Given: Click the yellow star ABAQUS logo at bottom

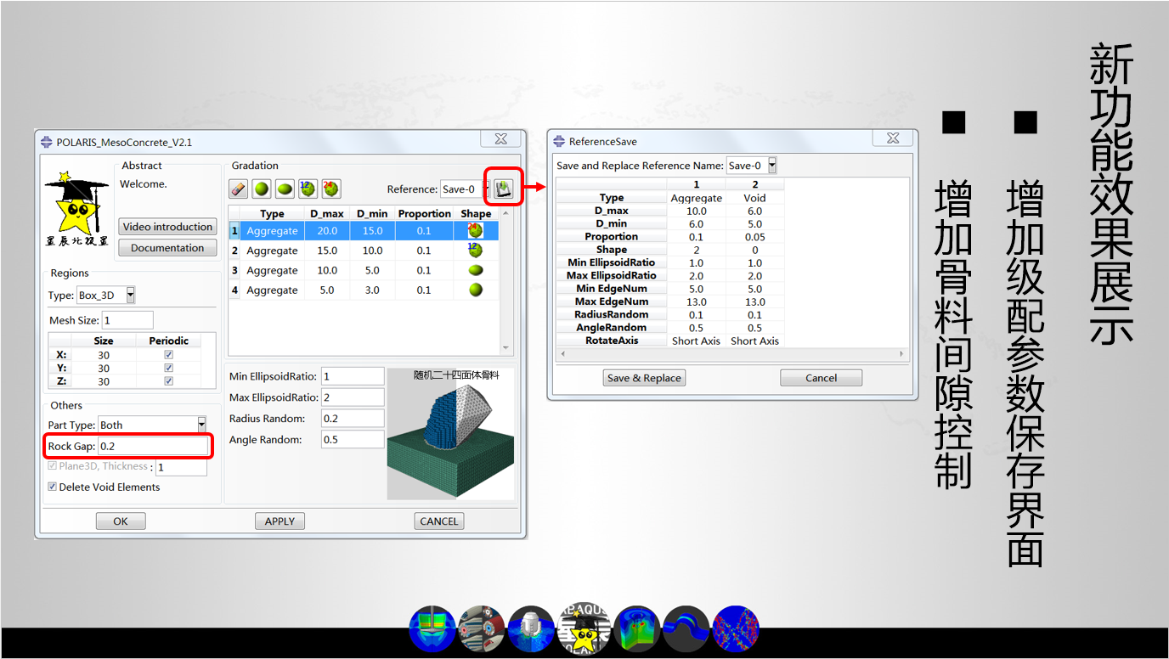Looking at the screenshot, I should pos(584,629).
